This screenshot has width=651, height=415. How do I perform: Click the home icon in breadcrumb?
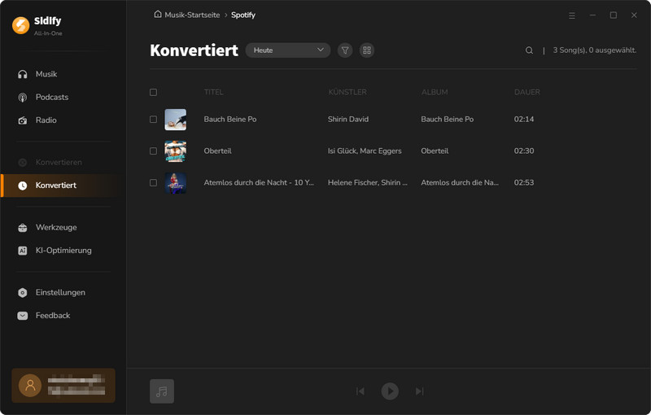click(x=158, y=14)
